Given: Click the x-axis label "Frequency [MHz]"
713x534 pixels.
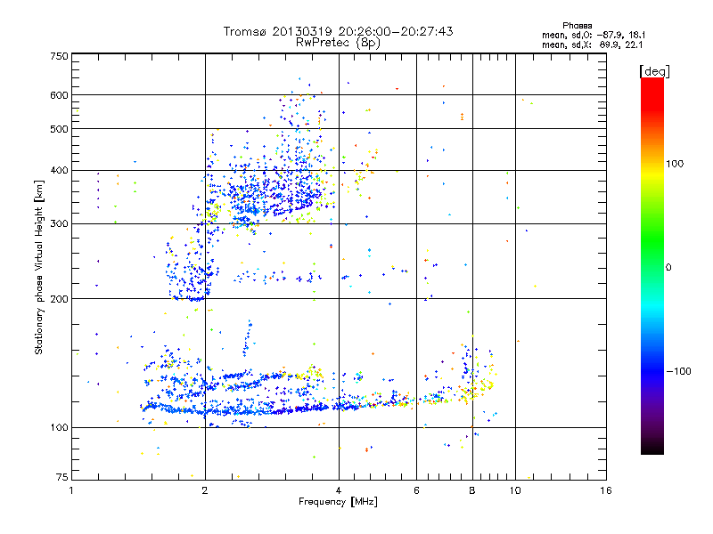Looking at the screenshot, I should click(338, 502).
